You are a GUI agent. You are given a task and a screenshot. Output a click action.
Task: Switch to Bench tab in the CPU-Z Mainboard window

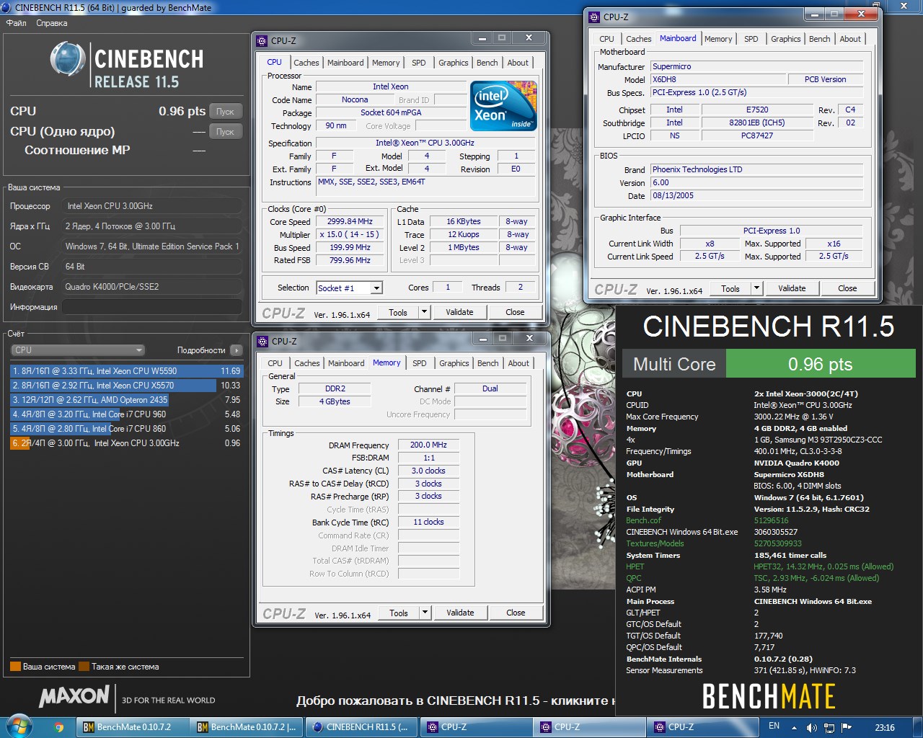coord(819,39)
